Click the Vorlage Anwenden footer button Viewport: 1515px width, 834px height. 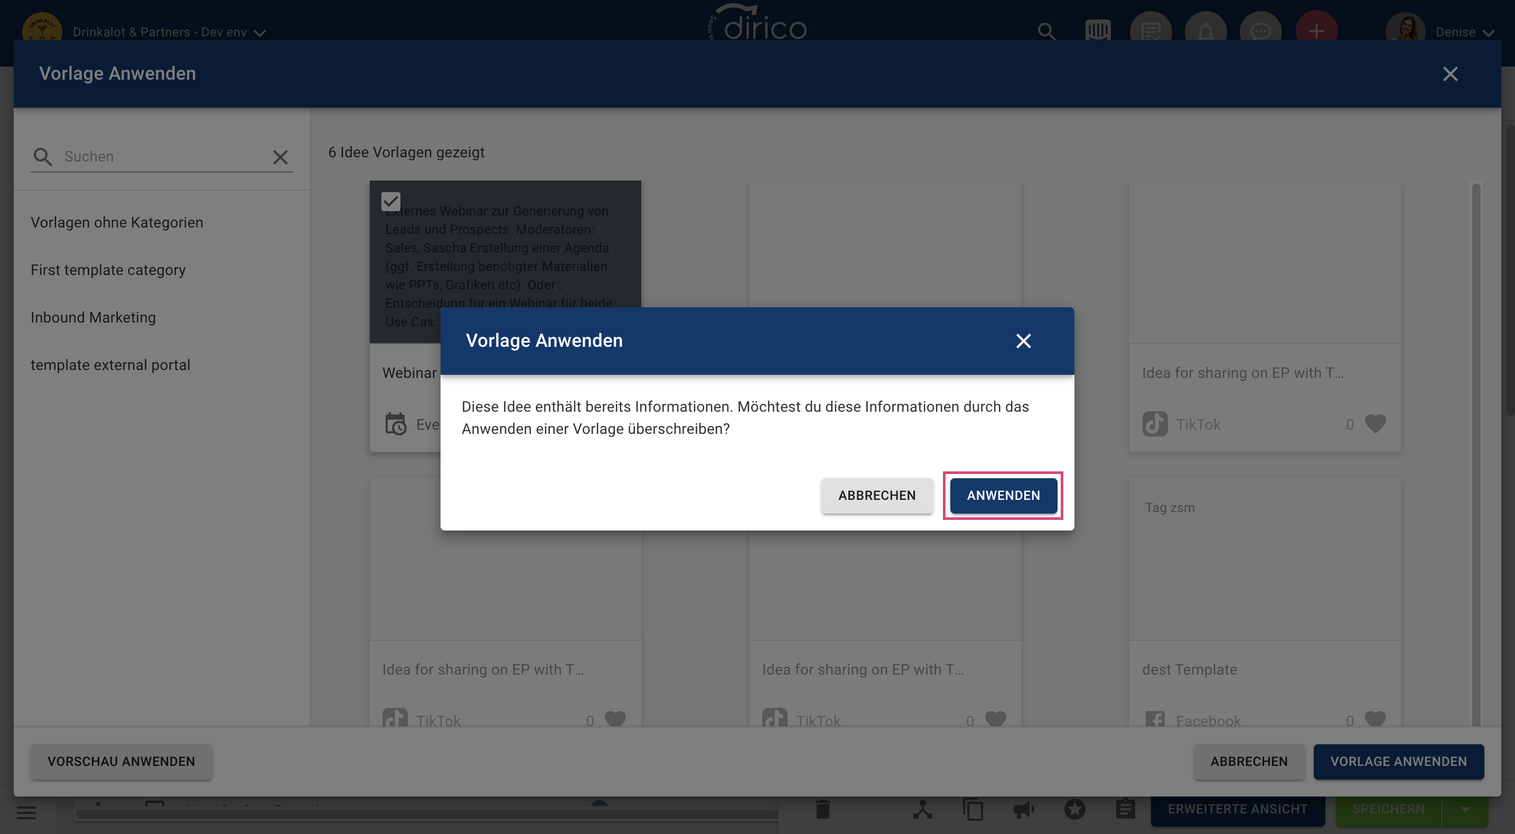1399,761
